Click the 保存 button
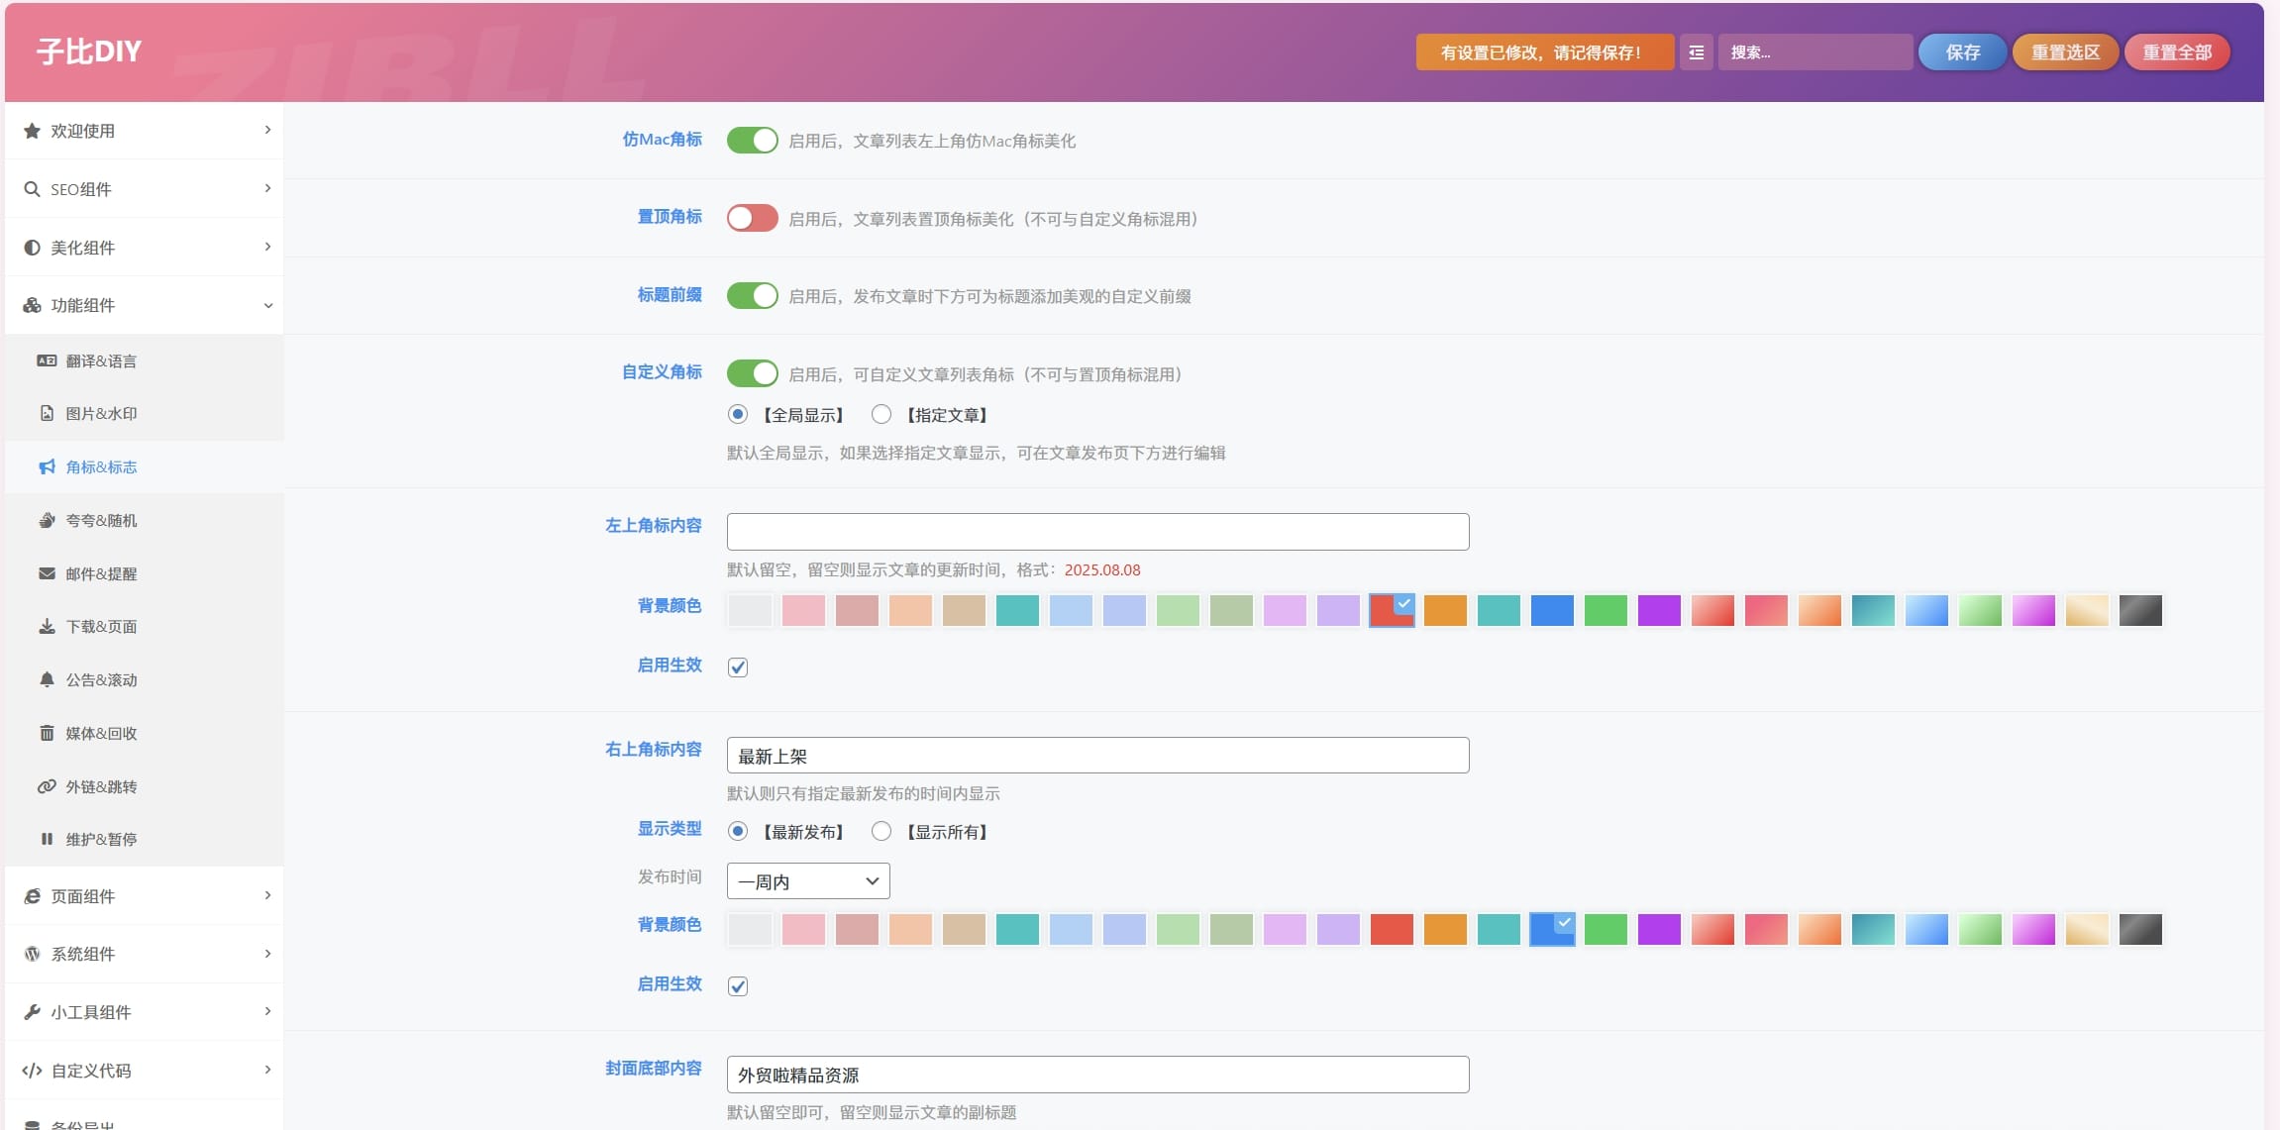The width and height of the screenshot is (2280, 1130). click(x=1962, y=52)
